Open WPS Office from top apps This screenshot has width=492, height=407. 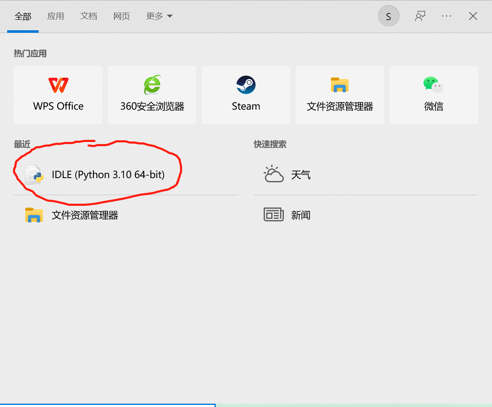[58, 95]
